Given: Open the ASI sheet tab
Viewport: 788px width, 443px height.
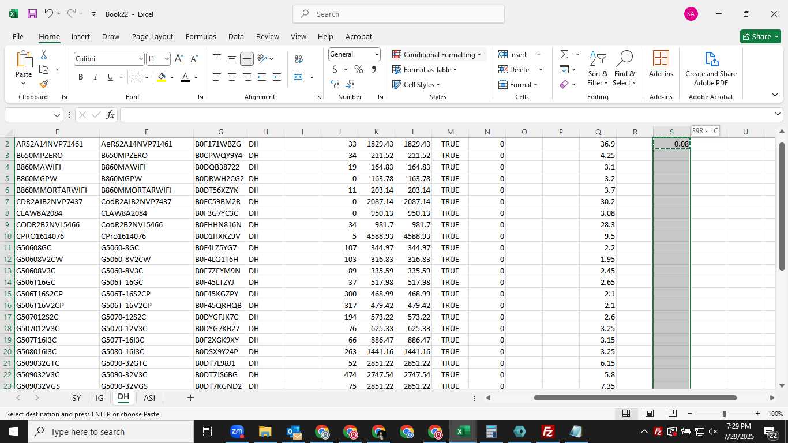Looking at the screenshot, I should click(x=149, y=398).
